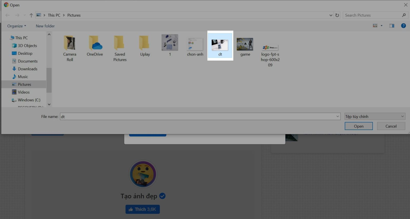The width and height of the screenshot is (410, 219).
Task: Go forward with the Forward arrow
Action: click(17, 15)
